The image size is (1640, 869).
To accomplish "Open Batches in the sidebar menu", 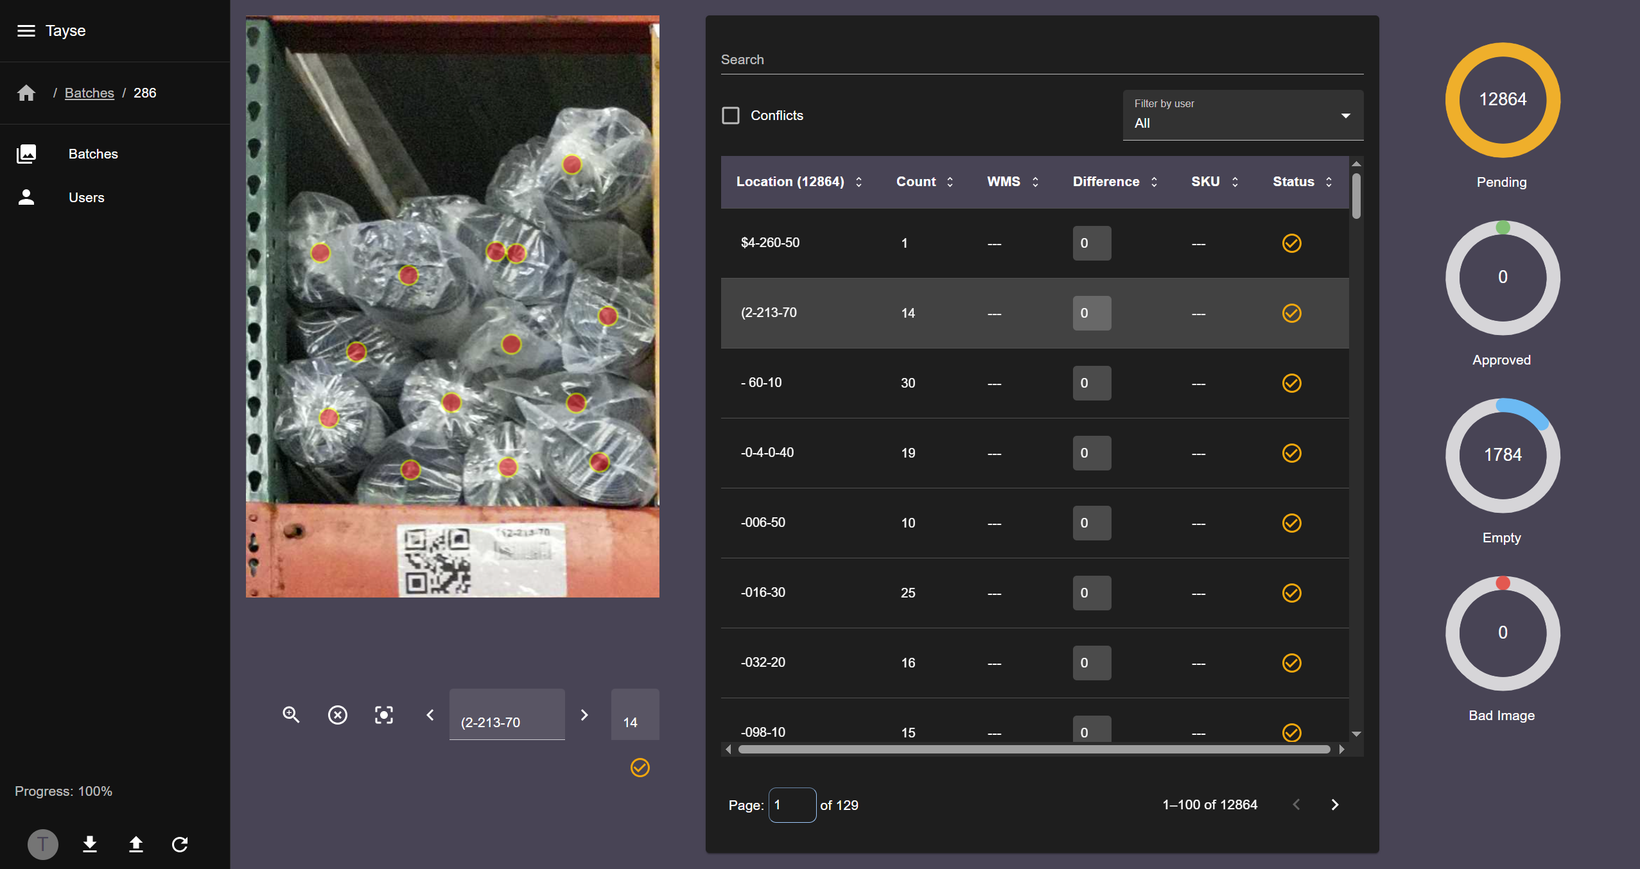I will 93,154.
